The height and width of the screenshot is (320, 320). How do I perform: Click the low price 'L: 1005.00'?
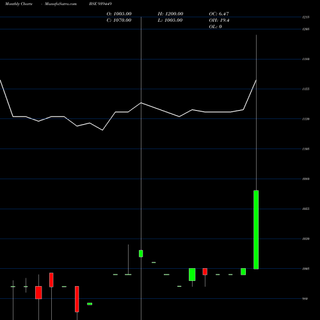tap(170, 20)
